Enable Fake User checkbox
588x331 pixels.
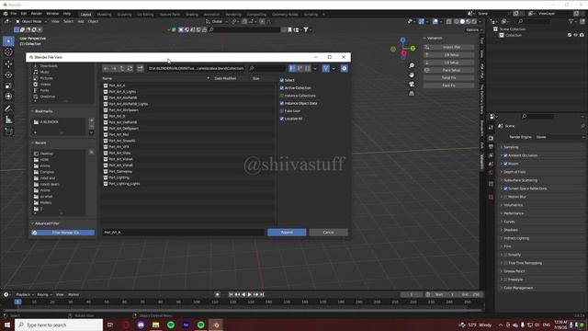pyautogui.click(x=282, y=111)
